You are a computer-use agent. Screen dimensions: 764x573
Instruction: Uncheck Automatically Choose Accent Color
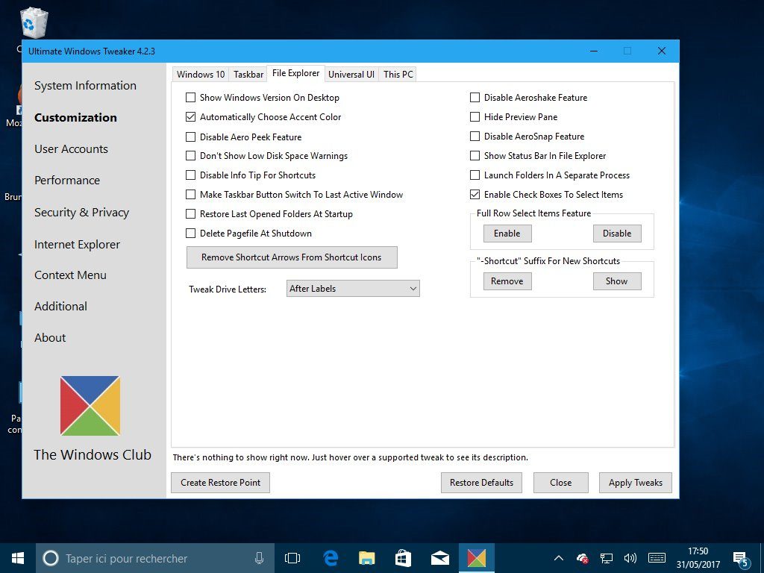point(190,117)
